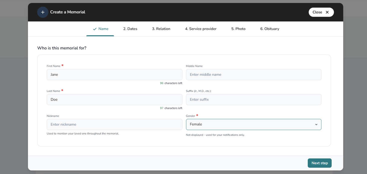Click the Create a Memorial title text
The image size is (367, 174).
68,12
